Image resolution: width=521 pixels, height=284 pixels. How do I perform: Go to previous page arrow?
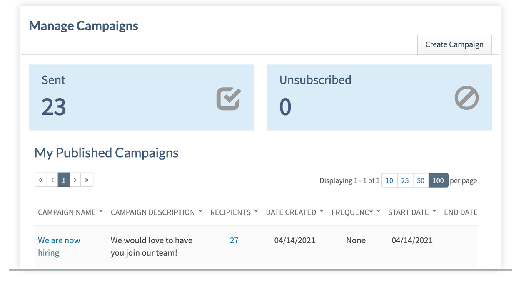tap(52, 180)
